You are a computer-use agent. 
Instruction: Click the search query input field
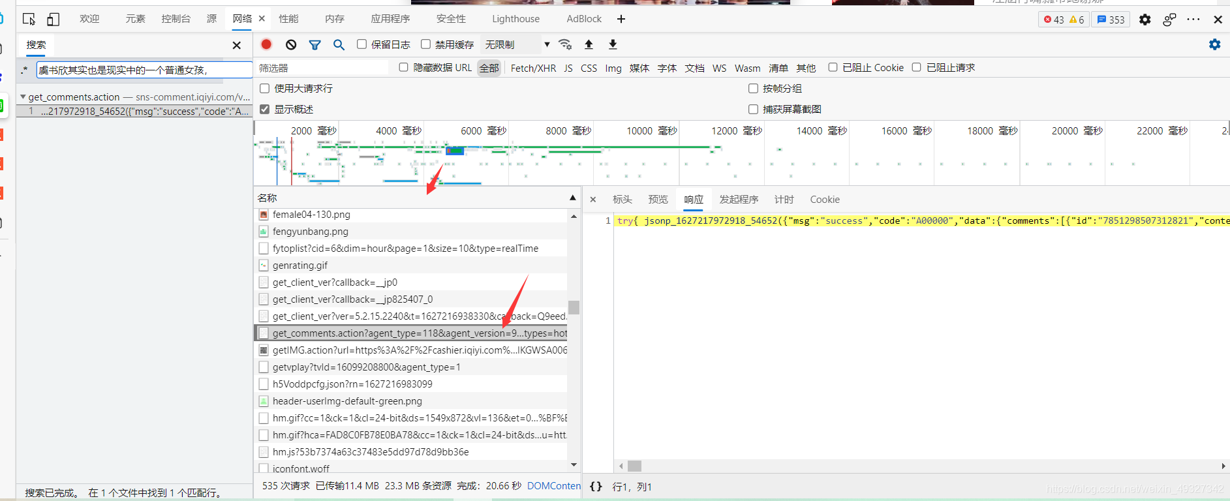pyautogui.click(x=144, y=70)
